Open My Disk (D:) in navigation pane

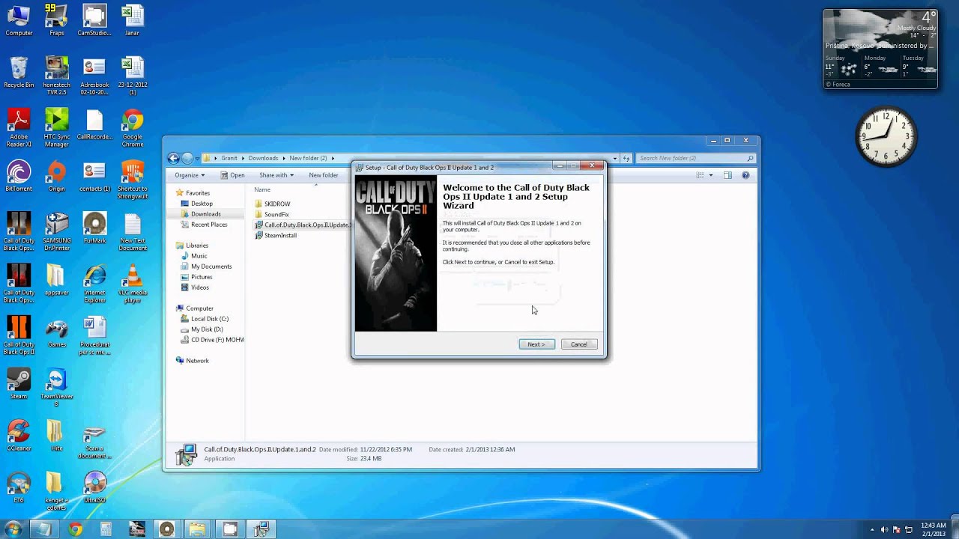click(207, 329)
